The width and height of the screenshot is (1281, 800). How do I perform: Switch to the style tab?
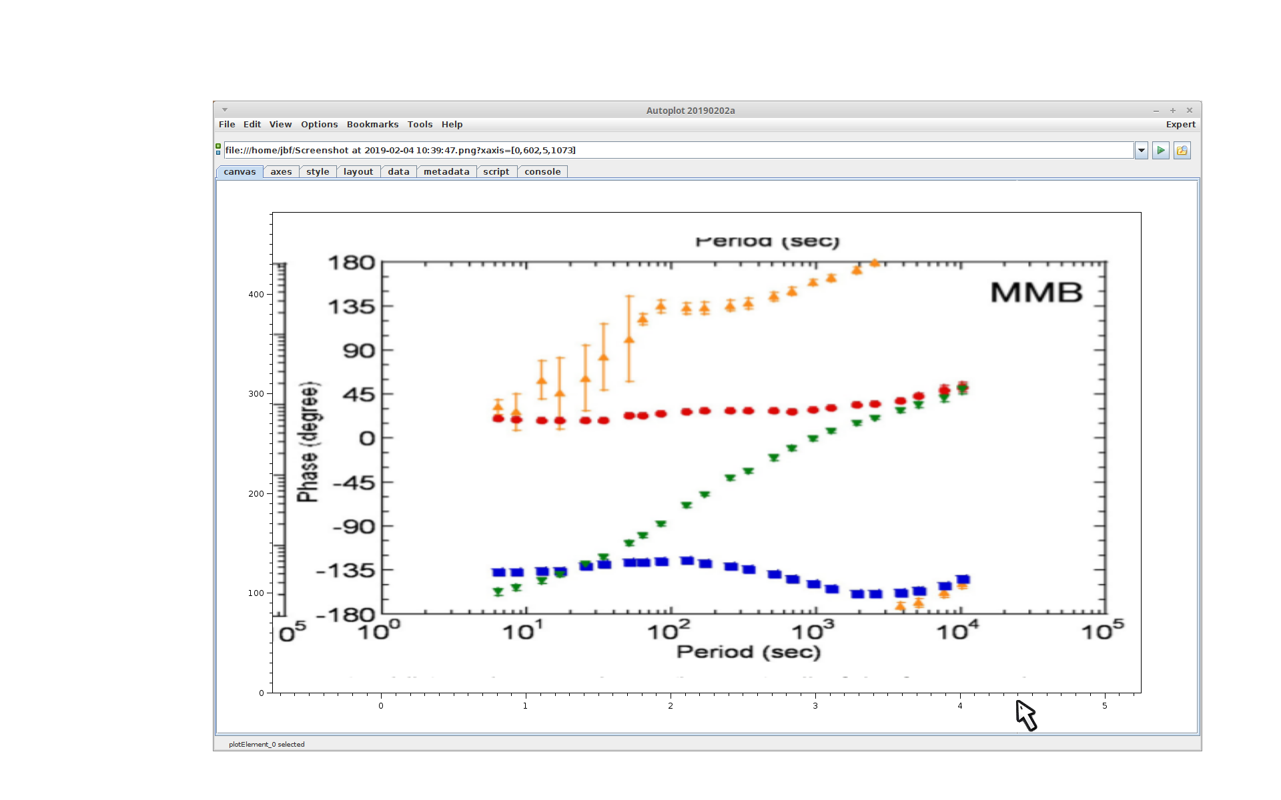(318, 172)
